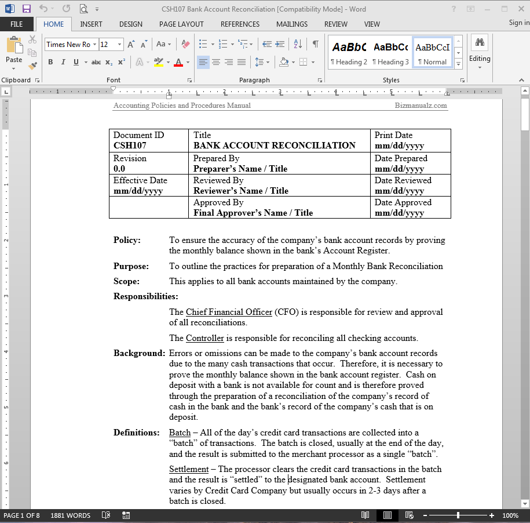530x523 pixels.
Task: Show paragraph marks with the pilcrow icon
Action: point(315,44)
